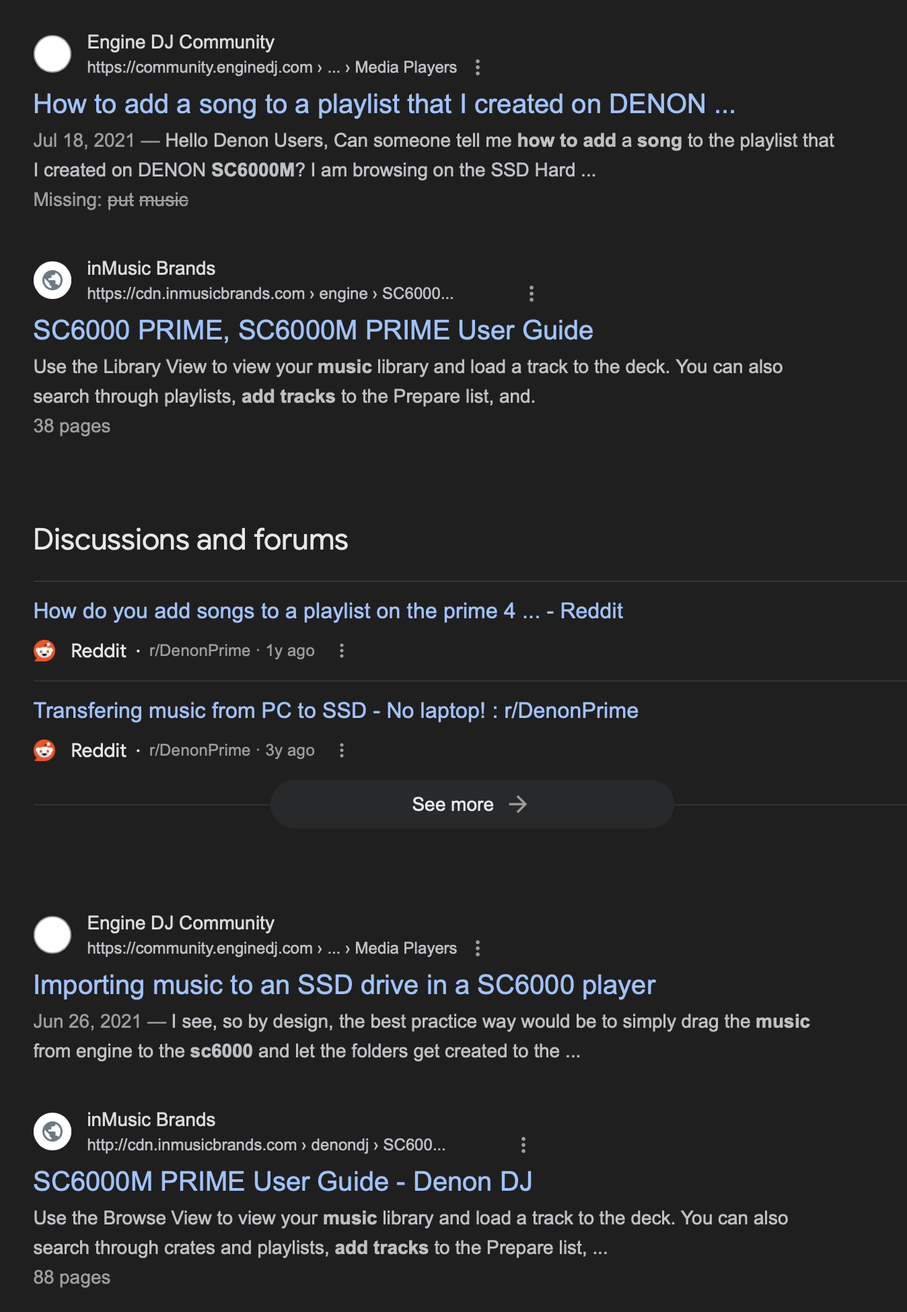The width and height of the screenshot is (907, 1312).
Task: Open 'SC6000M PRIME User Guide - Denon DJ' link
Action: [283, 1182]
